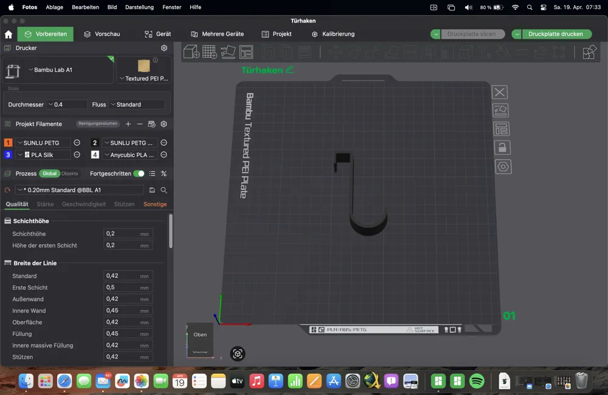Viewport: 608px width, 395px height.
Task: Reset camera view icon below plate
Action: (x=237, y=354)
